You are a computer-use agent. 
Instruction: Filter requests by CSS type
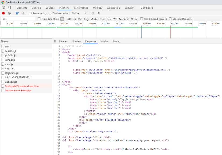pos(80,19)
